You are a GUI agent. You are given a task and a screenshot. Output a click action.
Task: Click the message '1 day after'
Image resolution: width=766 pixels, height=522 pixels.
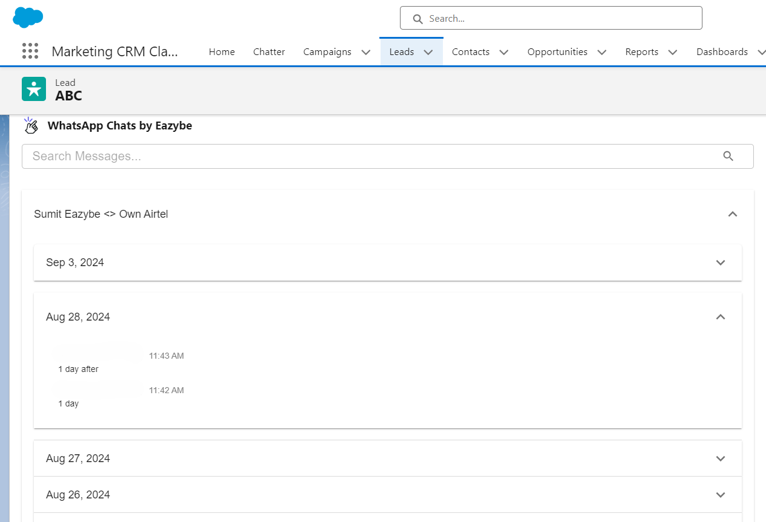click(78, 369)
